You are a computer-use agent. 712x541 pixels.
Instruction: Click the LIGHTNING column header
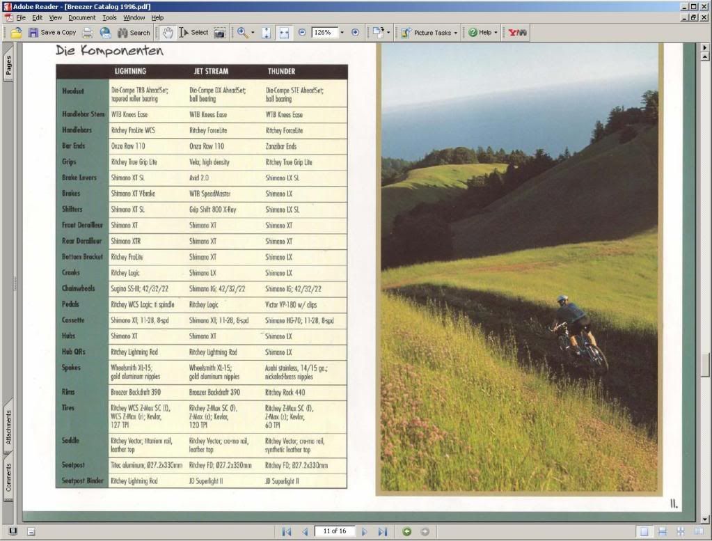pyautogui.click(x=130, y=71)
